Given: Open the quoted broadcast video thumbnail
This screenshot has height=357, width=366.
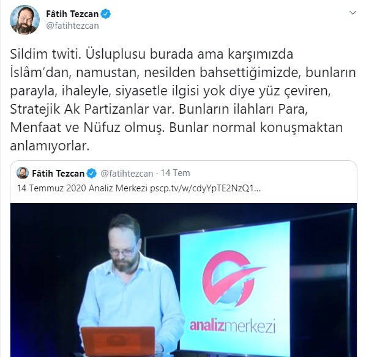Looking at the screenshot, I should tap(184, 280).
